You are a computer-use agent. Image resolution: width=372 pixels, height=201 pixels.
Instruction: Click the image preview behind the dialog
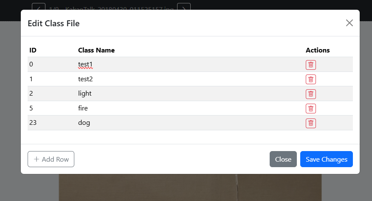click(190, 187)
